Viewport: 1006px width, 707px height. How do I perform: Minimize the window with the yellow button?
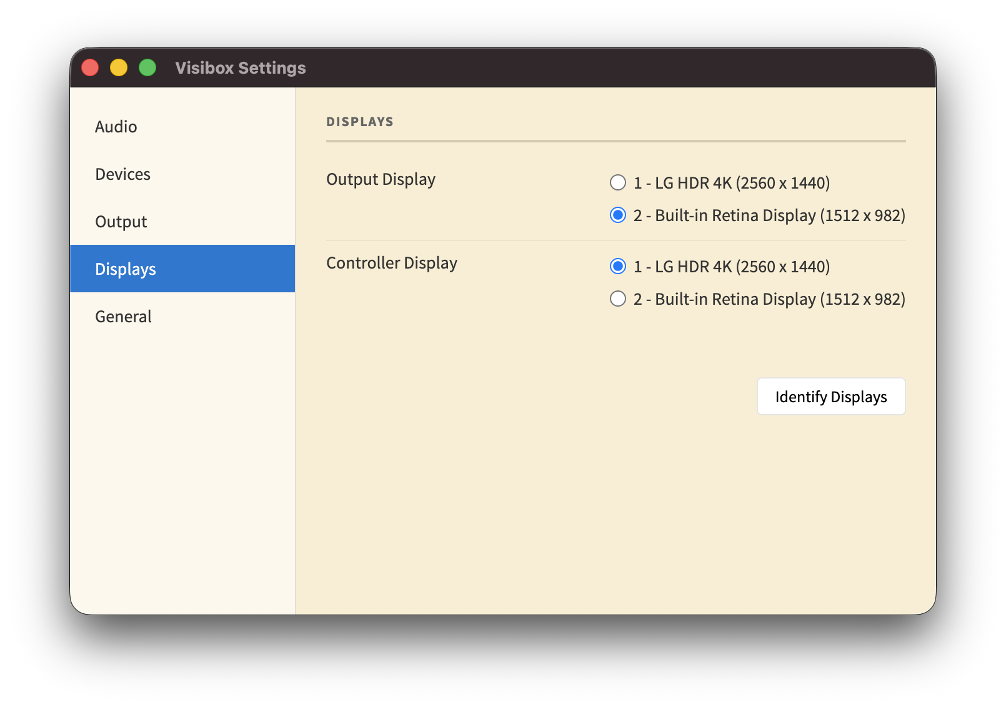119,67
